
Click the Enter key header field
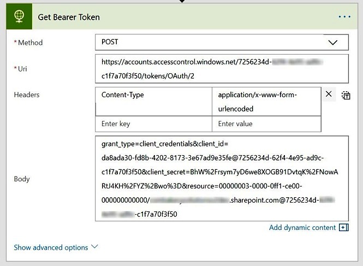[153, 124]
